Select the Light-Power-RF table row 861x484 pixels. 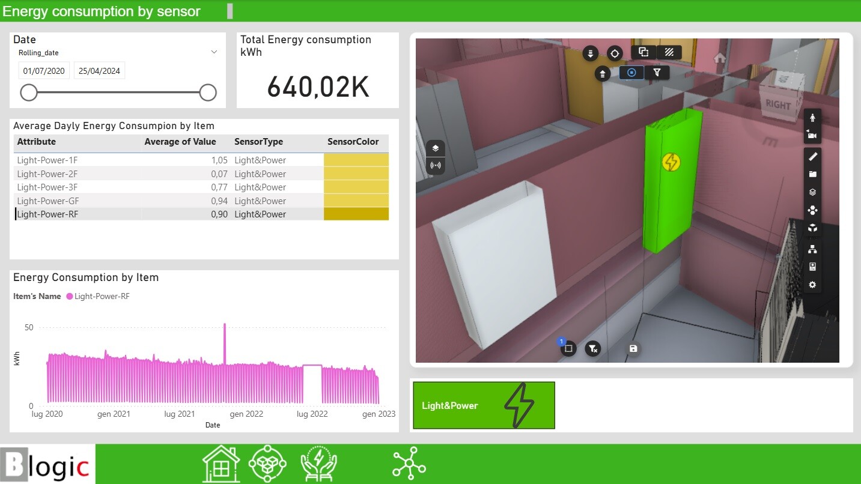point(48,214)
